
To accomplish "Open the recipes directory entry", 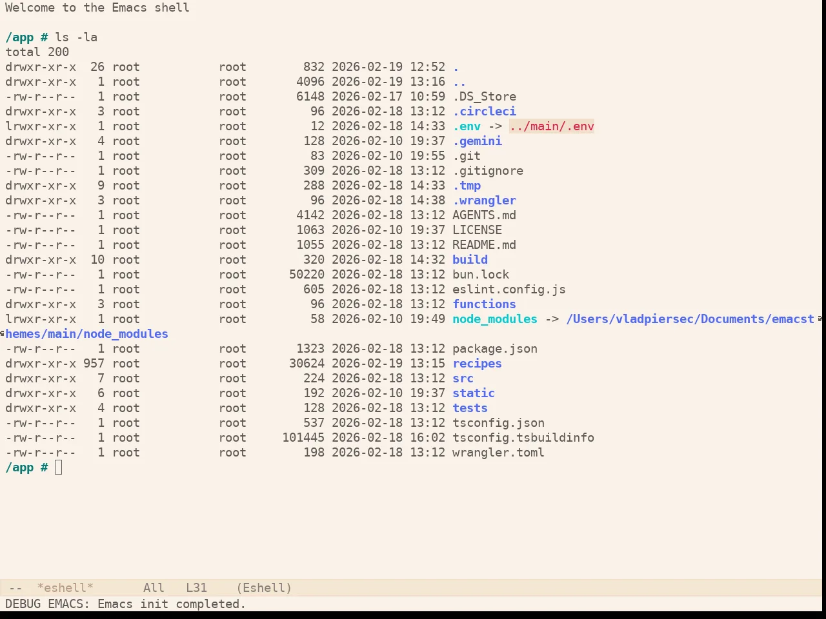I will point(477,364).
